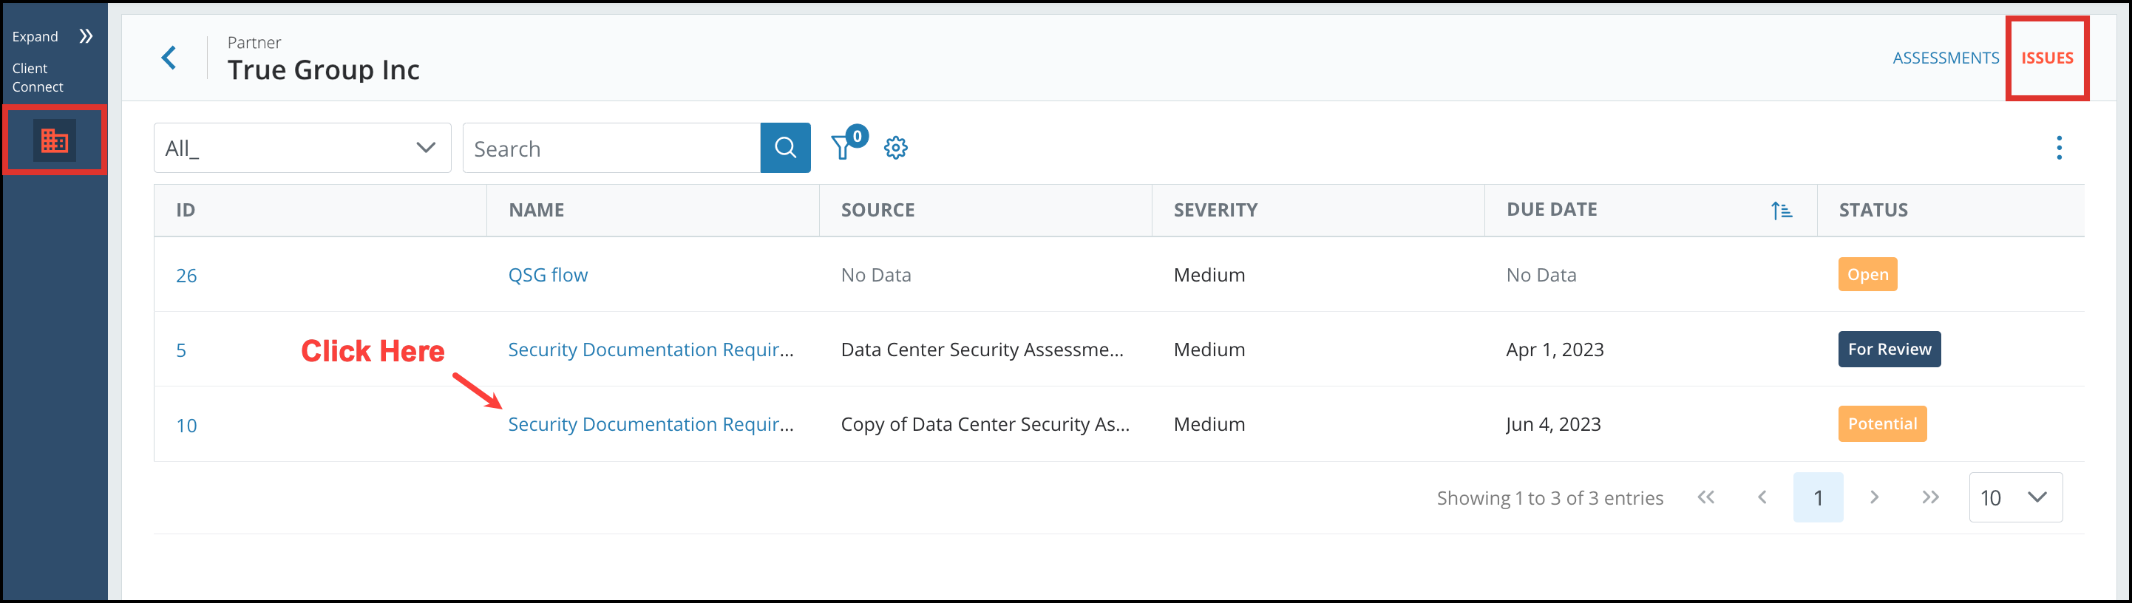Click source 'Data Center Security Assessme...'
This screenshot has width=2132, height=603.
(x=982, y=349)
